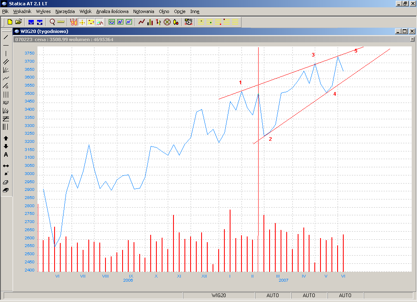Create a new chart document
Screen dimensions: 417x302
[10, 22]
